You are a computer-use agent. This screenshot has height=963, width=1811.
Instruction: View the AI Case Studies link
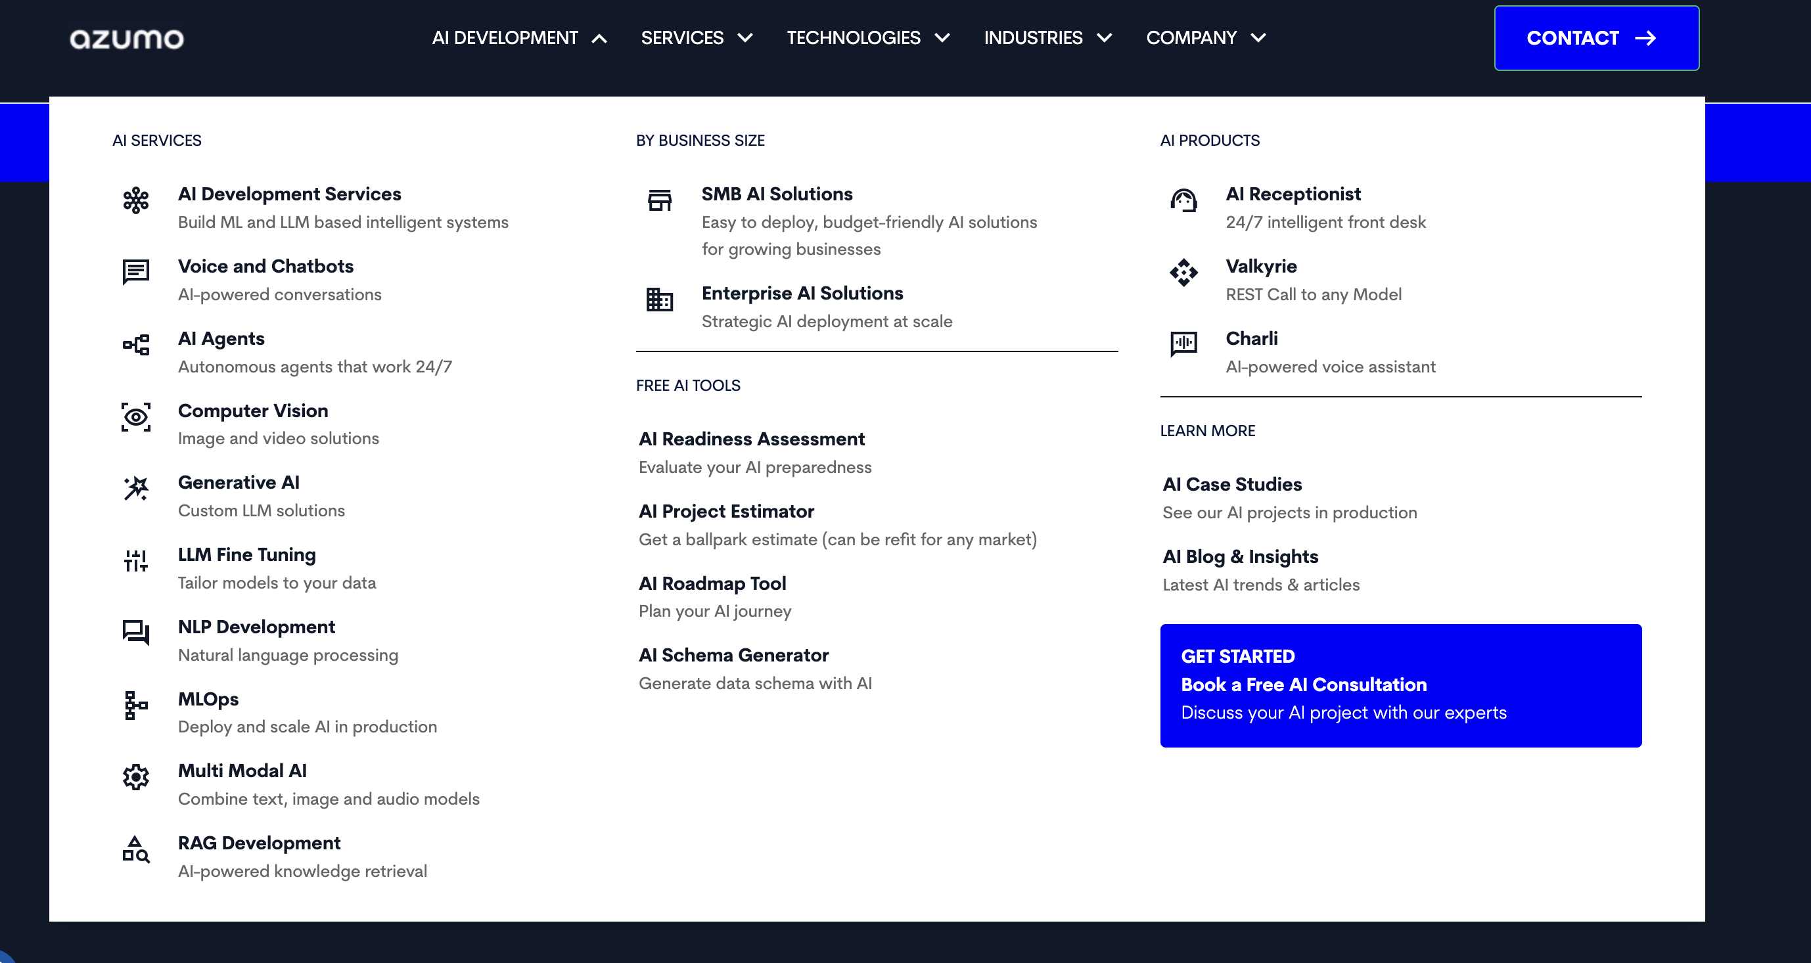coord(1231,484)
